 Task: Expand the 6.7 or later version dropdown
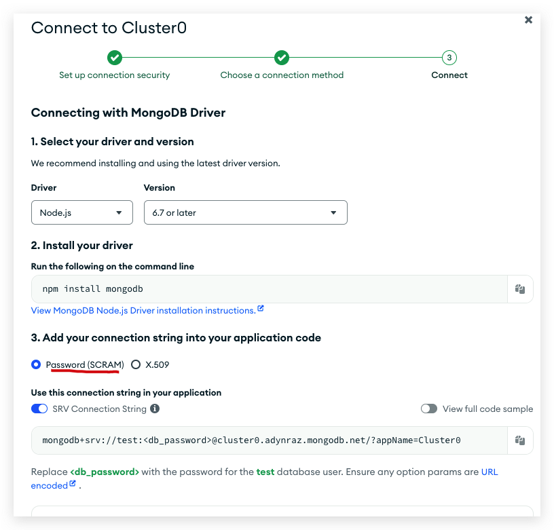tap(246, 212)
